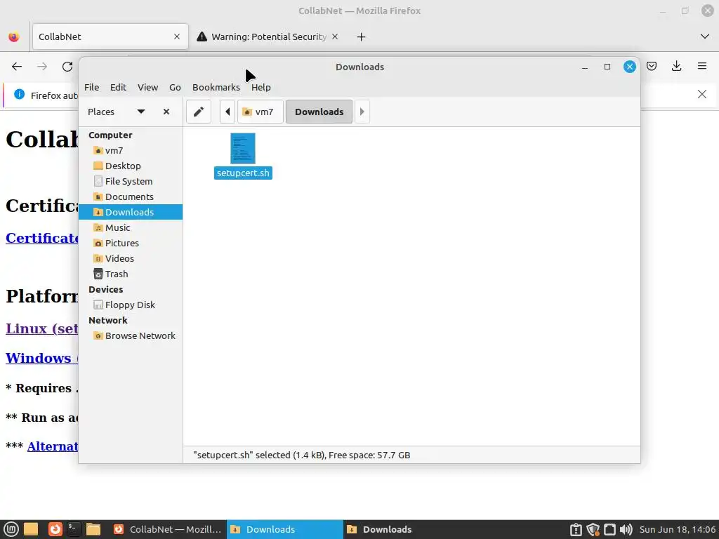Viewport: 719px width, 539px height.
Task: Launch Firefox from the taskbar launcher
Action: 55,529
